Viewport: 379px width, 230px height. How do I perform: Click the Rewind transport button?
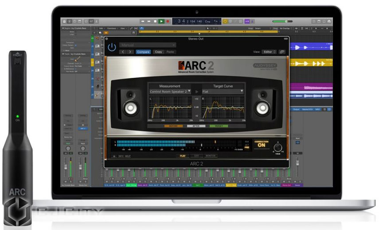tap(143, 21)
